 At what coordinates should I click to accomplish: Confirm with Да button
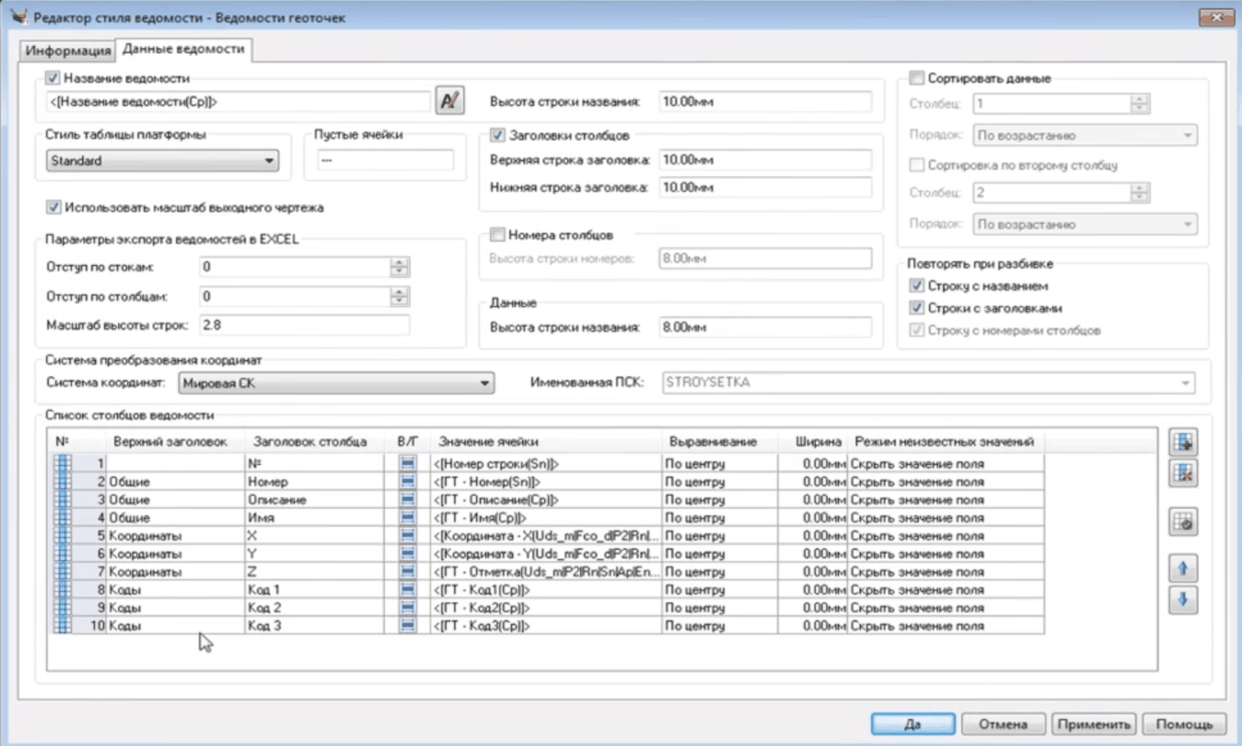(x=913, y=724)
